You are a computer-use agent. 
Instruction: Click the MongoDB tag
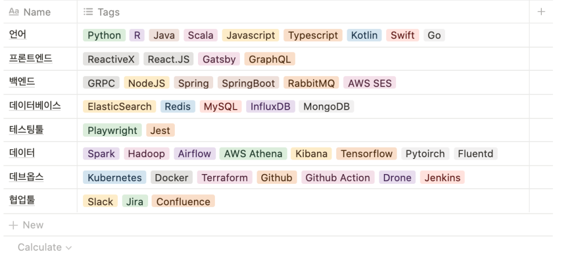[x=326, y=107]
